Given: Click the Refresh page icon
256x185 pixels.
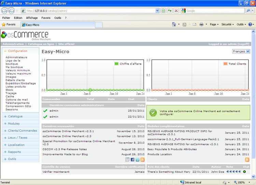Looking at the screenshot, I should click(x=170, y=11).
